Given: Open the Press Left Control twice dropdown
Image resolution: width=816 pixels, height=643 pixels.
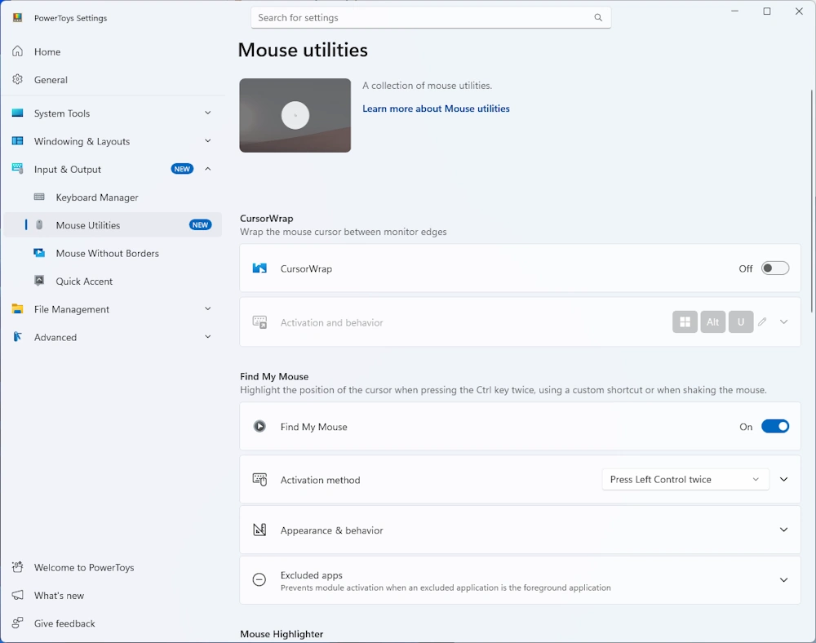Looking at the screenshot, I should pos(685,480).
